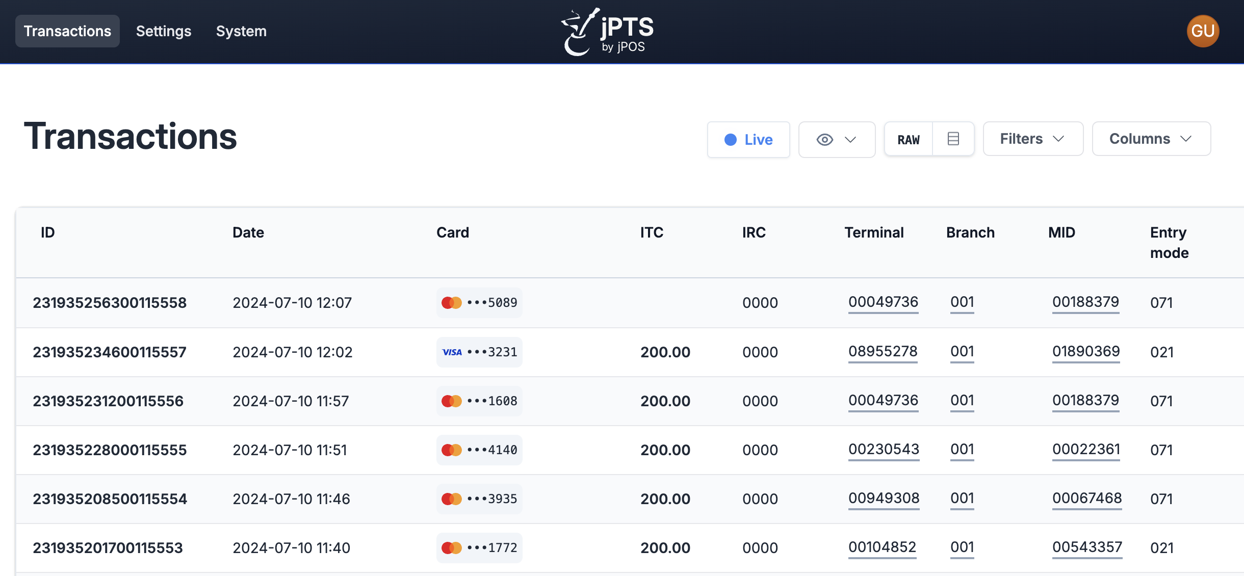
Task: Click the Mastercard icon on card 1772
Action: pos(451,547)
